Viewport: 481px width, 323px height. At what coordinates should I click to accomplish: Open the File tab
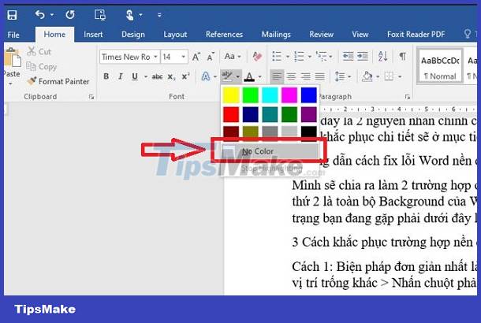[13, 35]
